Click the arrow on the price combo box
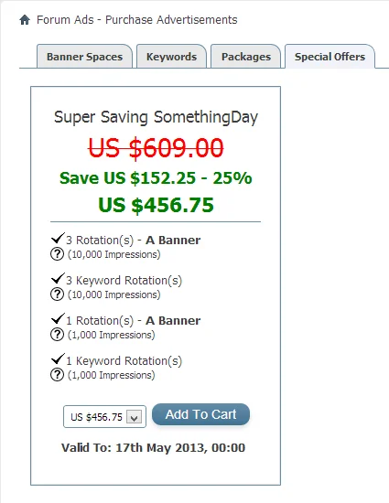 [135, 417]
